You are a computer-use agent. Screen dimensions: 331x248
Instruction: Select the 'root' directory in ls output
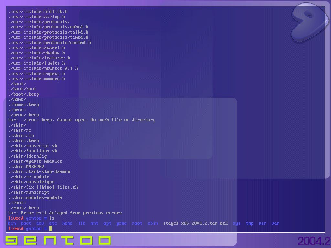click(x=137, y=223)
